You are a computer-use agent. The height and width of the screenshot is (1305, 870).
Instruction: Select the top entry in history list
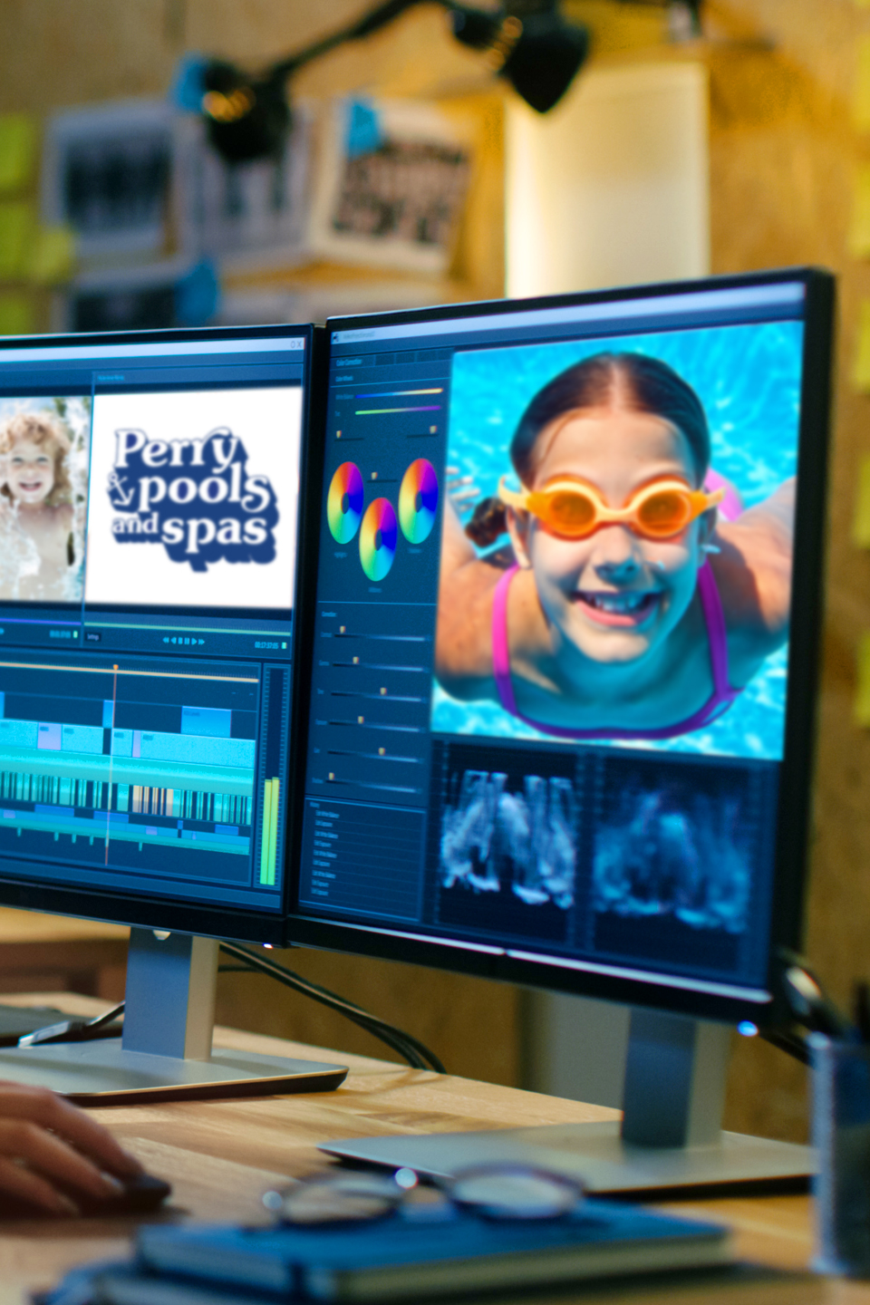326,816
